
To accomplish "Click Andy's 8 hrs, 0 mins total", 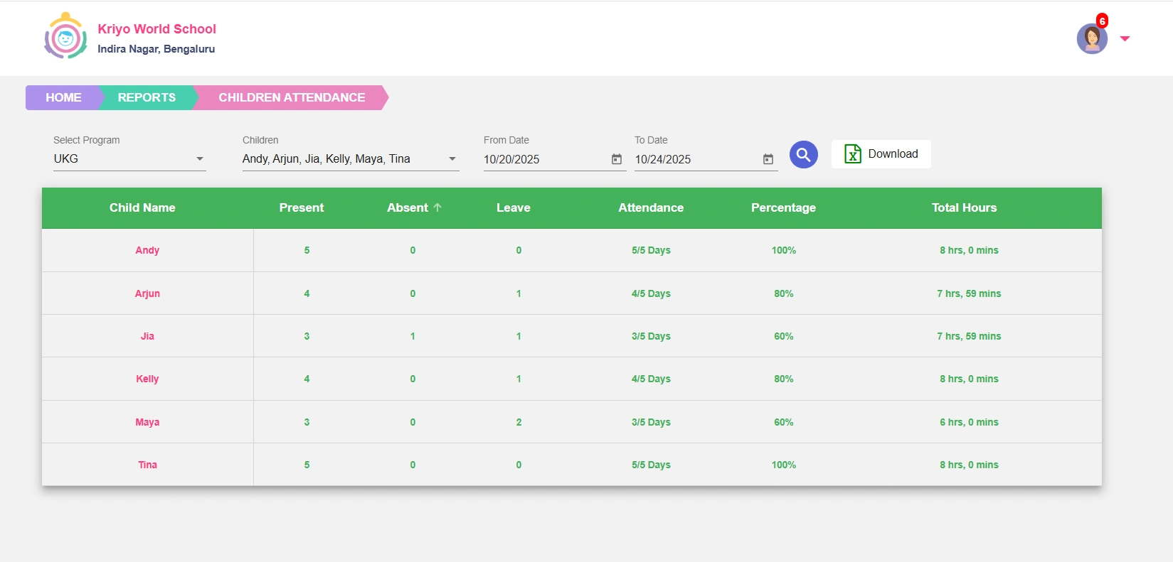I will click(x=969, y=250).
